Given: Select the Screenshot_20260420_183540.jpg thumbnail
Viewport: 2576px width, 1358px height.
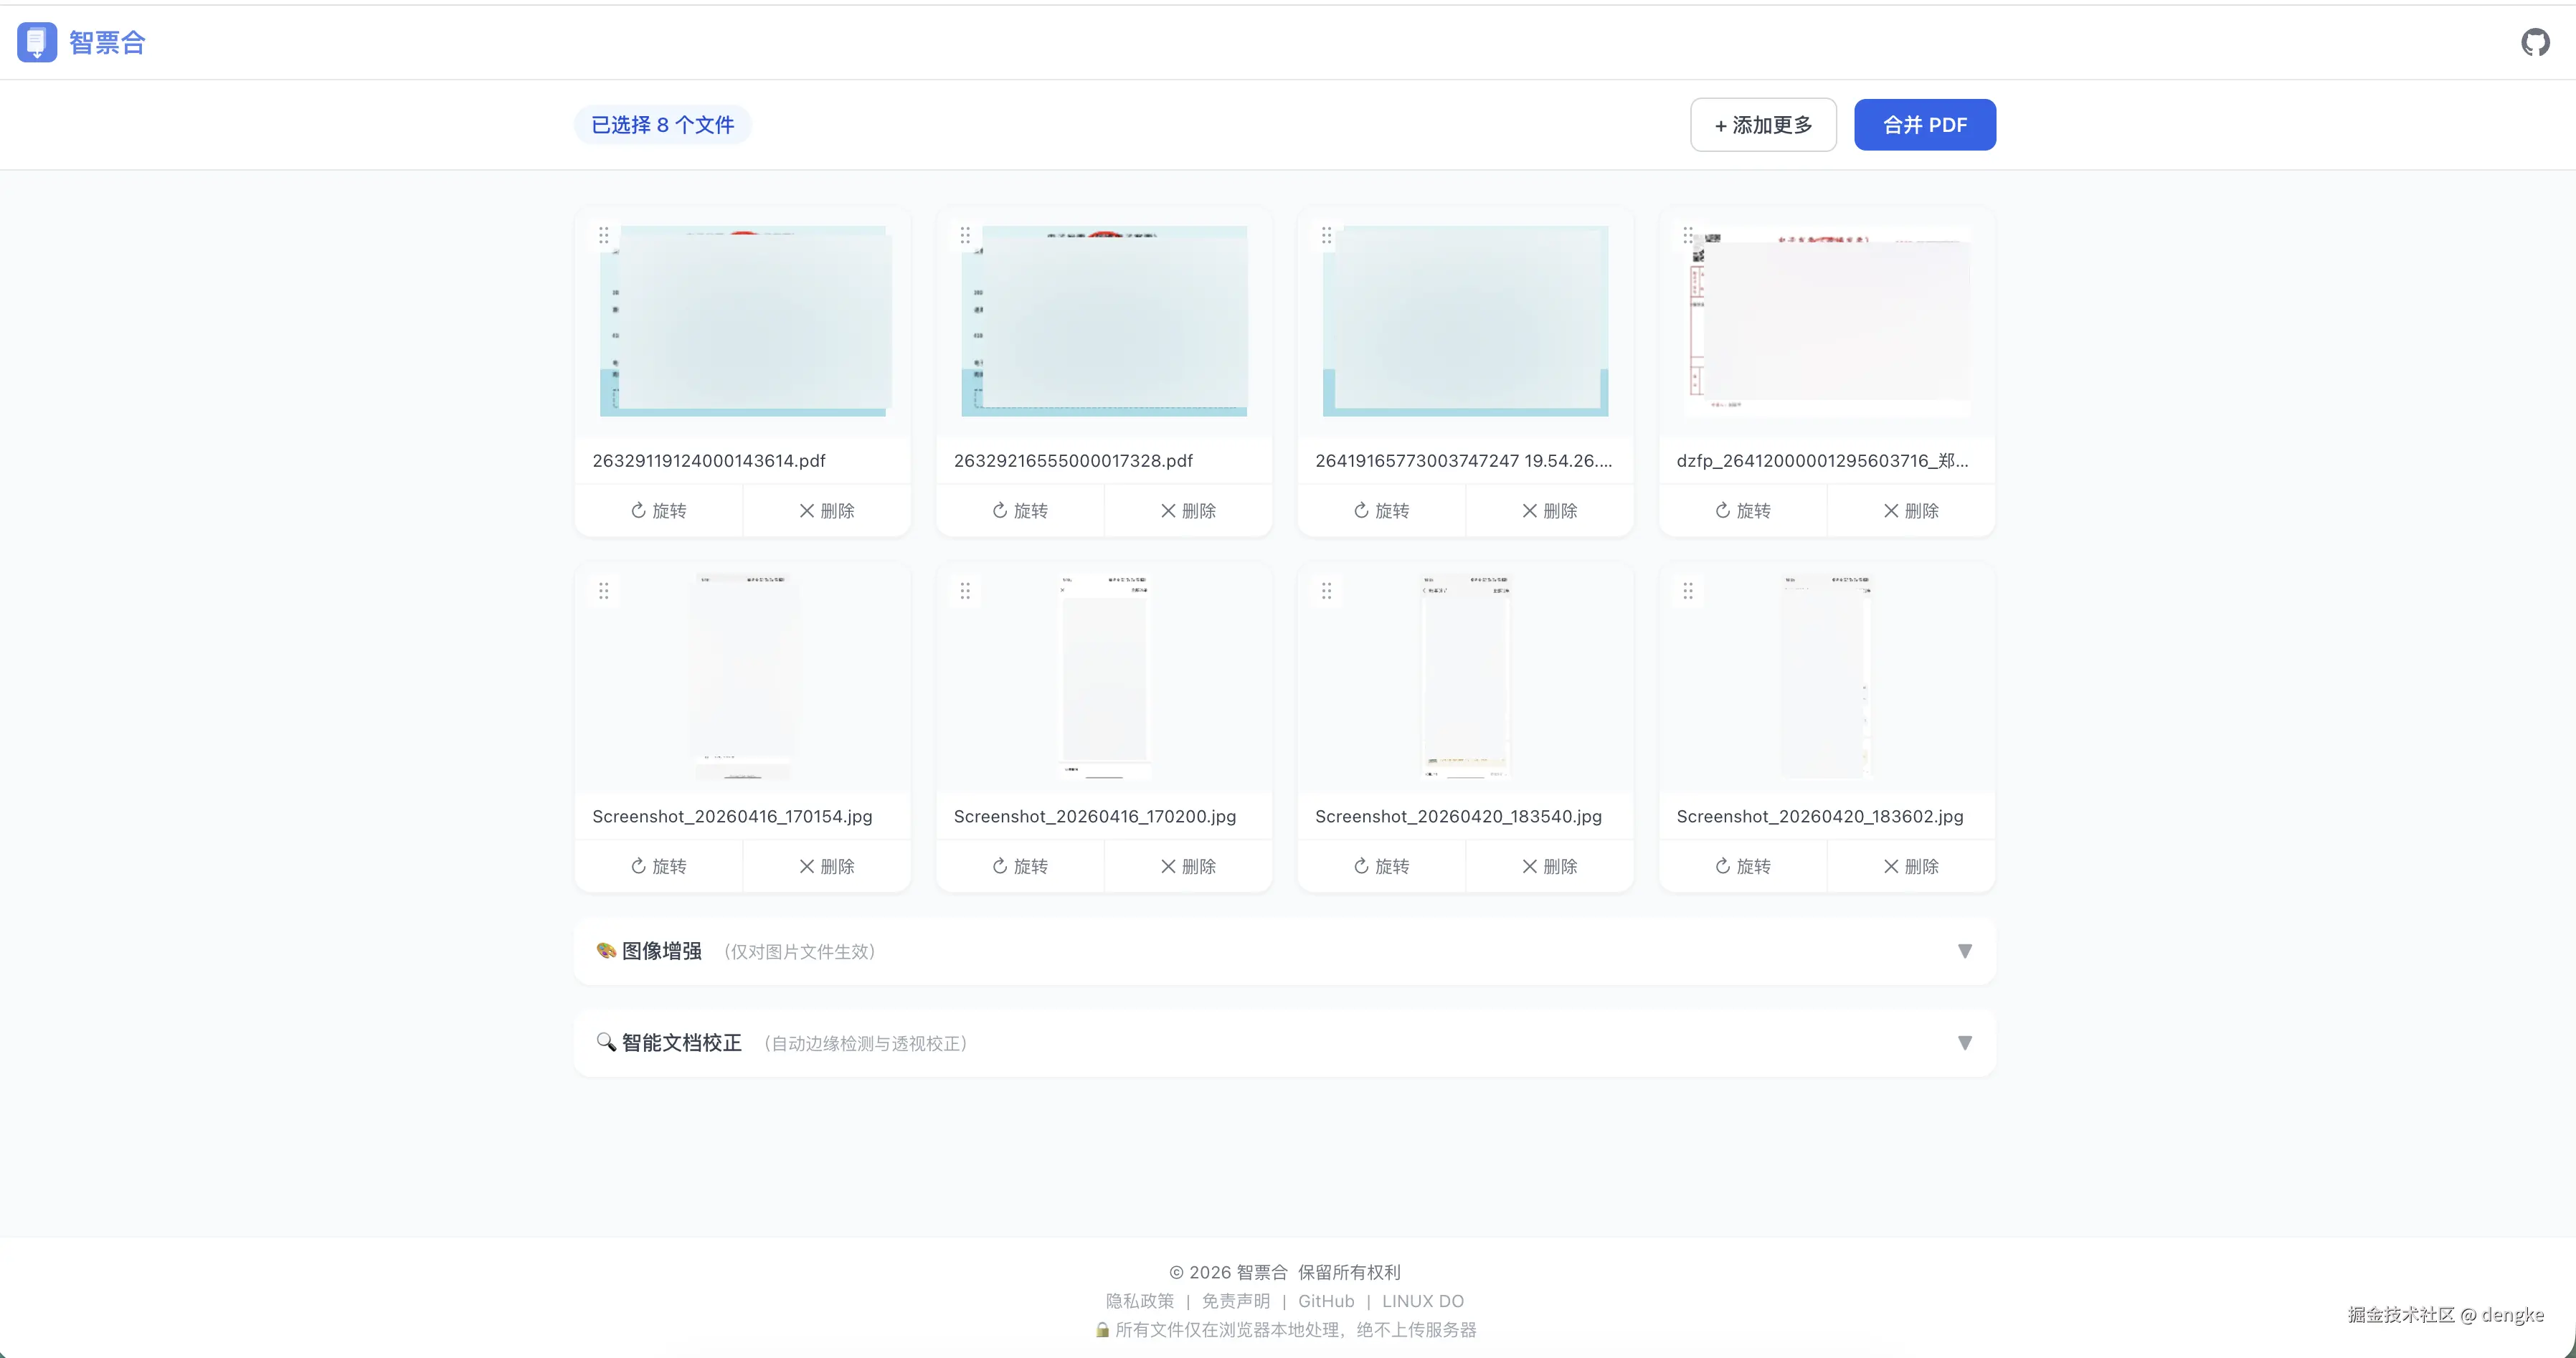Looking at the screenshot, I should click(1465, 677).
